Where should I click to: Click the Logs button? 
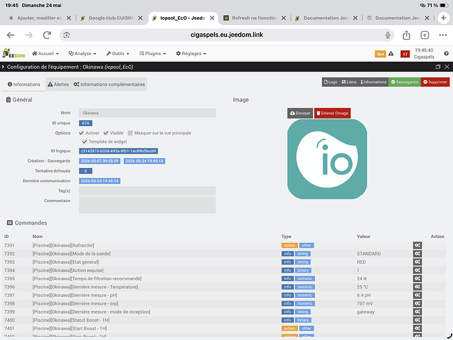[331, 82]
